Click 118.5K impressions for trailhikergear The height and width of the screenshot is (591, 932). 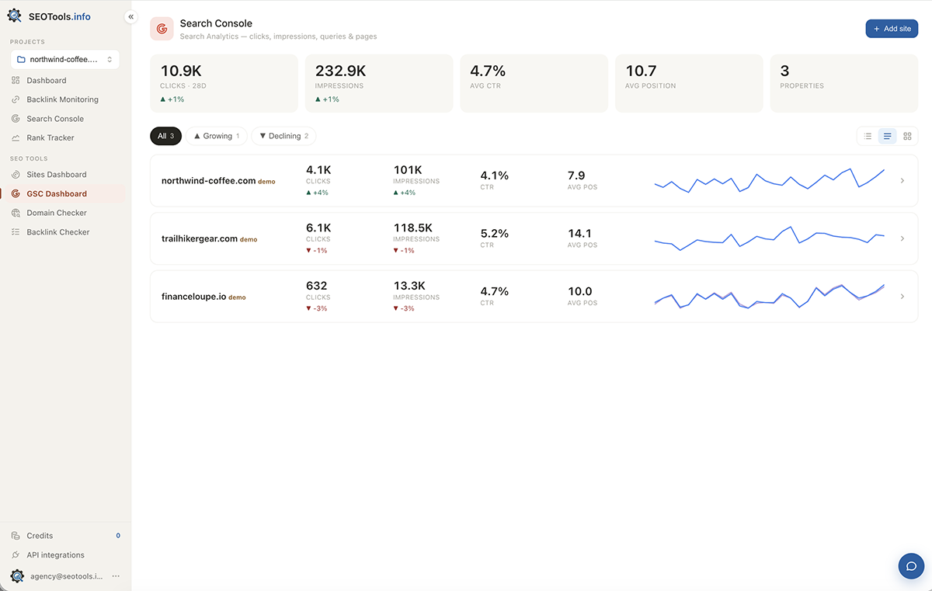[413, 228]
